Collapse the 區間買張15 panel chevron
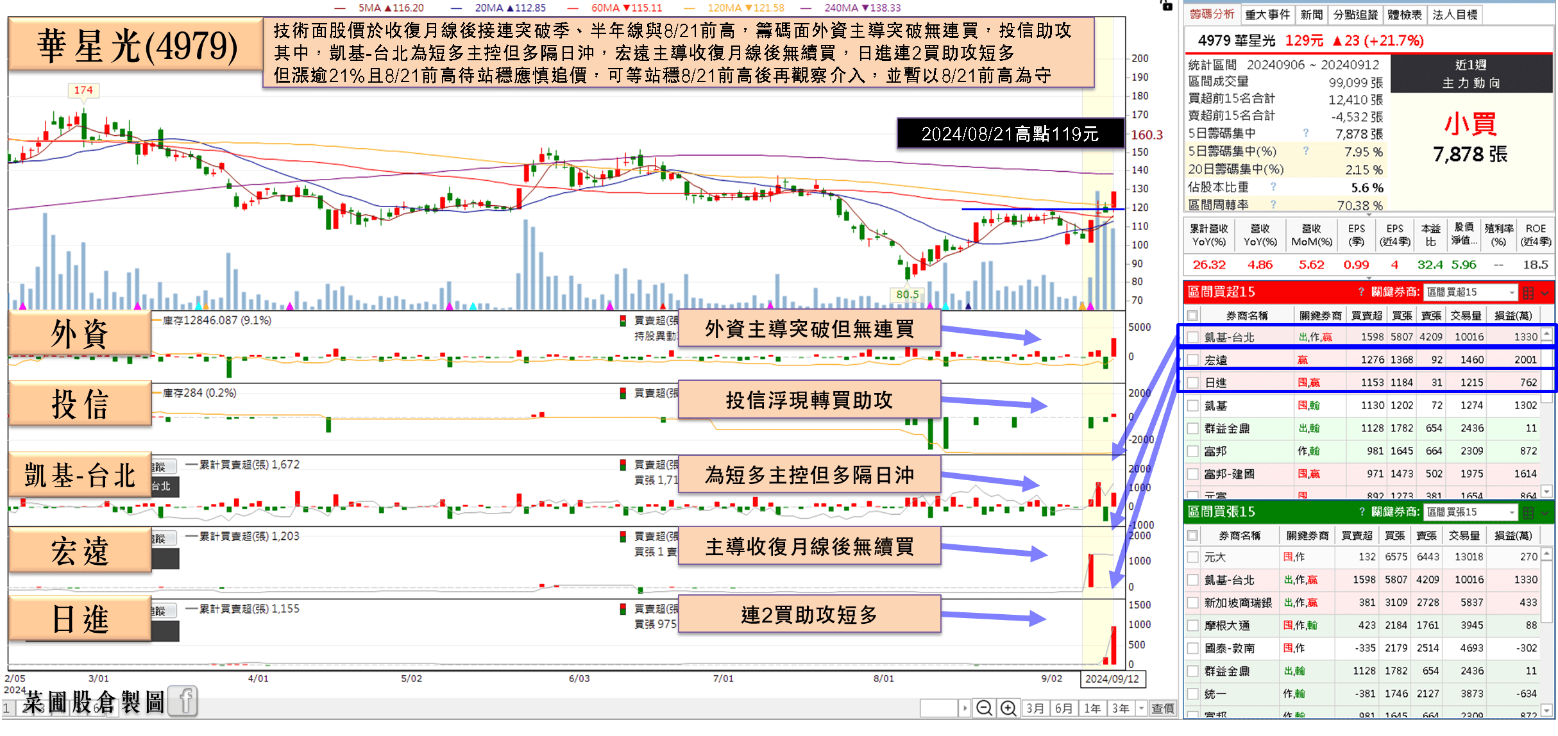The image size is (1558, 736). pos(1545,513)
